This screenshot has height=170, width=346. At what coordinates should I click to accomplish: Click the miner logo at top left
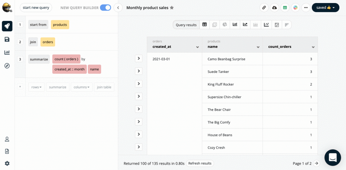point(7,8)
